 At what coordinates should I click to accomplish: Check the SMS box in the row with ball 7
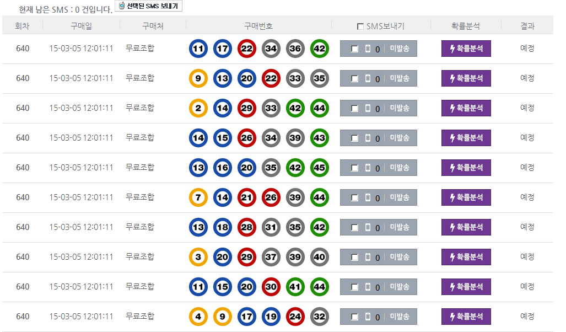(x=354, y=197)
